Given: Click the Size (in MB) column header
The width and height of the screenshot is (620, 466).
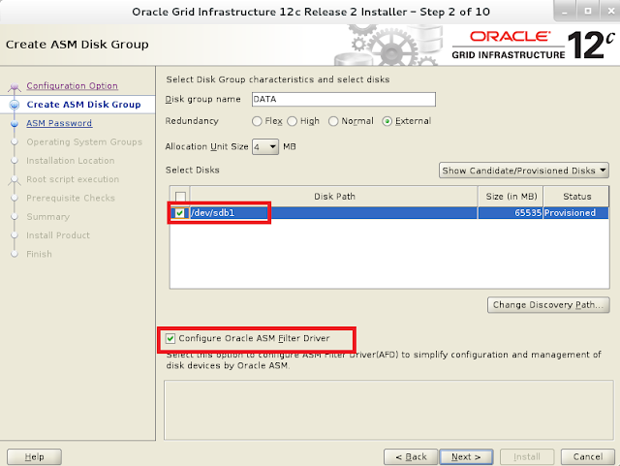Looking at the screenshot, I should coord(511,197).
